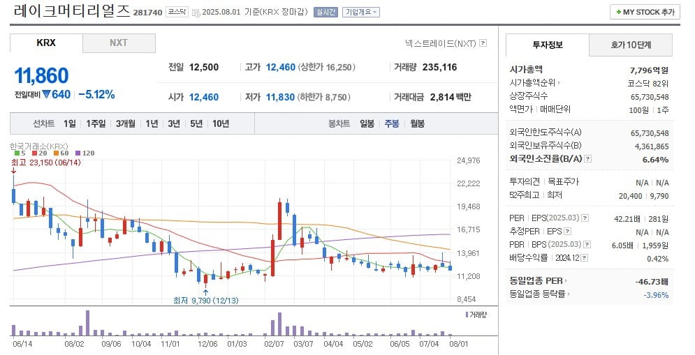Image resolution: width=695 pixels, height=355 pixels.
Task: Click the stock code 281740
Action: tap(147, 13)
